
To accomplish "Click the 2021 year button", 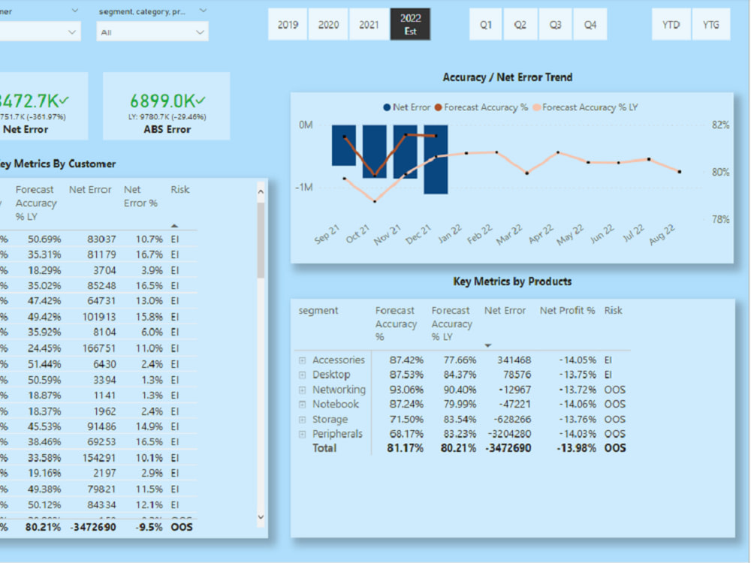I will pos(369,23).
